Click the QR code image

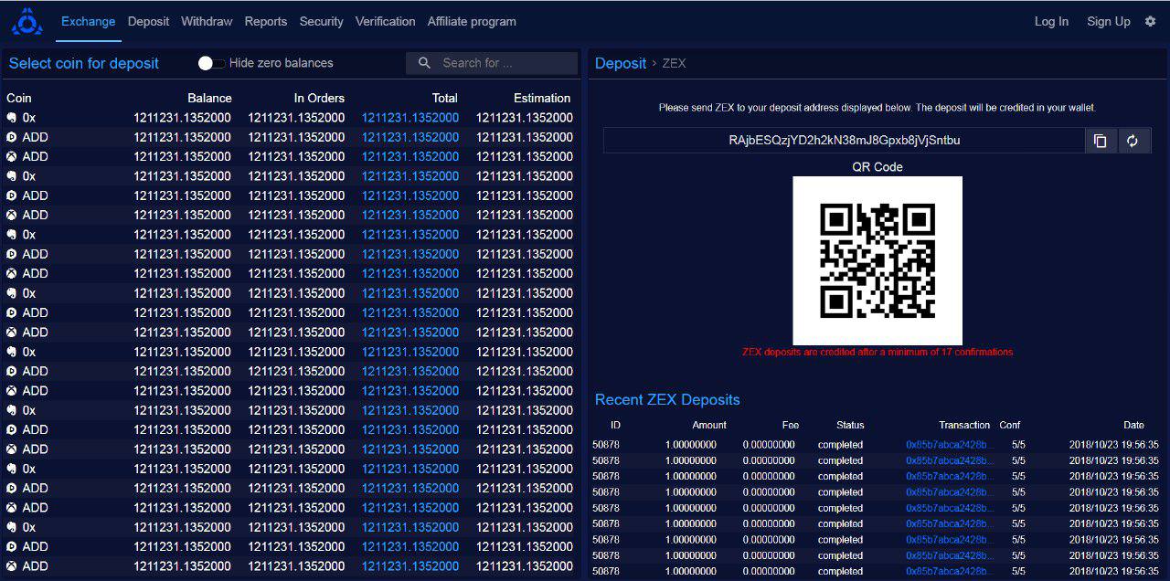pyautogui.click(x=877, y=260)
